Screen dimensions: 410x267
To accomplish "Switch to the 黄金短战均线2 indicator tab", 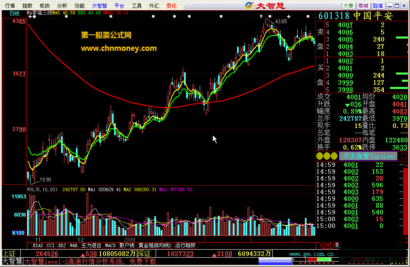I will (155, 245).
